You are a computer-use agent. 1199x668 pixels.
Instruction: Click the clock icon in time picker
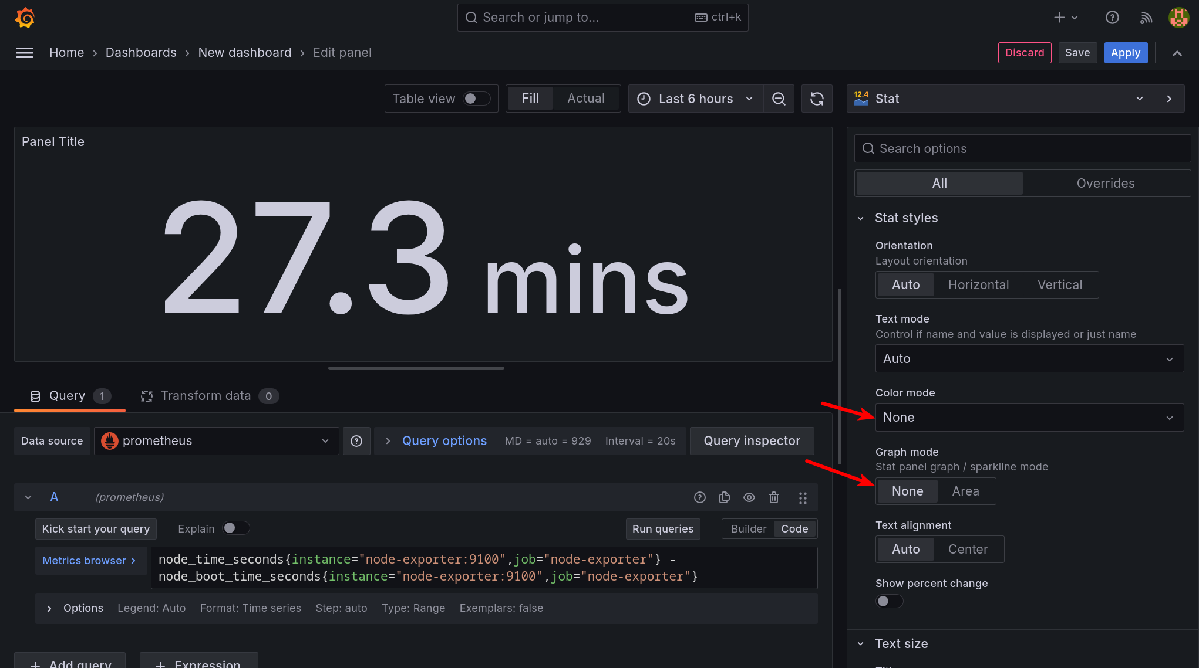click(x=644, y=99)
